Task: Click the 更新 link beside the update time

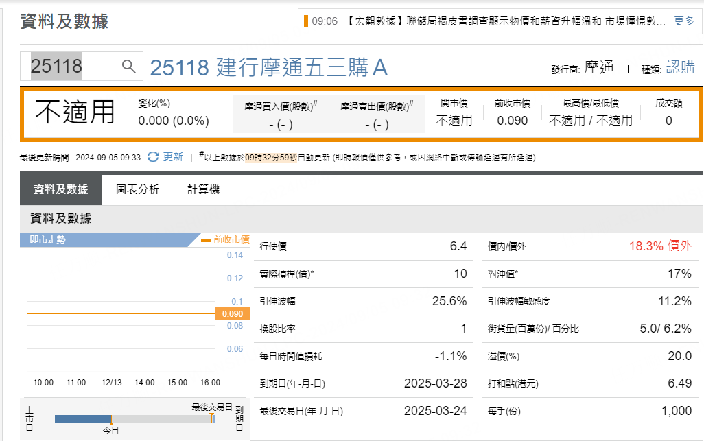Action: click(173, 157)
